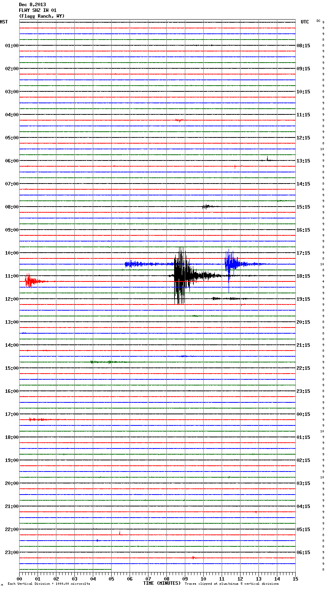This screenshot has height=589, width=326.
Task: Click the 10:00 MST hour label
Action: 12,253
